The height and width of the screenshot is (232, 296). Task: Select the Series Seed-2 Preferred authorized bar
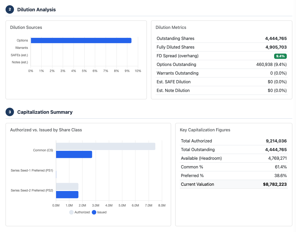click(67, 187)
